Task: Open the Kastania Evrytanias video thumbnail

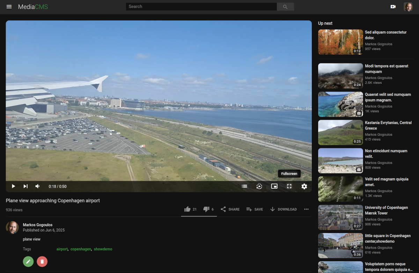Action: [x=340, y=132]
